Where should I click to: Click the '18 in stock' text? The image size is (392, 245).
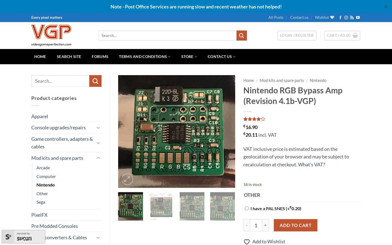pyautogui.click(x=252, y=185)
